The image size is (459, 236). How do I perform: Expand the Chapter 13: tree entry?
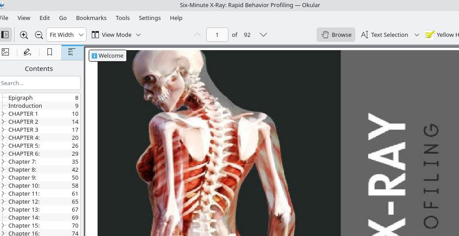[x=3, y=209]
